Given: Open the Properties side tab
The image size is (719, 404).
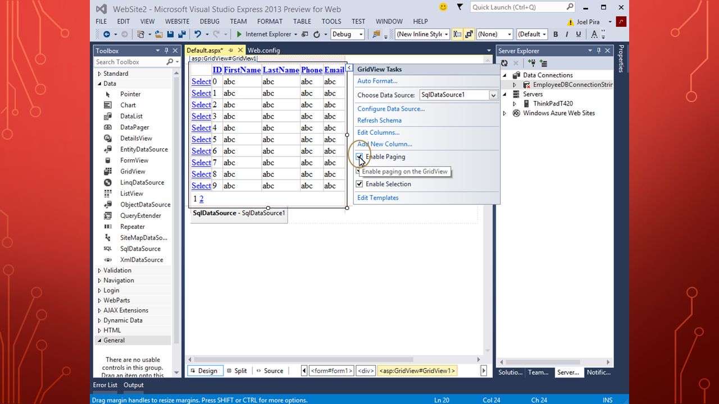Looking at the screenshot, I should point(621,58).
